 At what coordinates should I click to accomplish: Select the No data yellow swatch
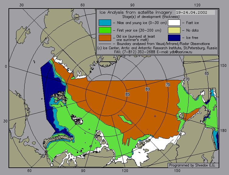coord(174,30)
